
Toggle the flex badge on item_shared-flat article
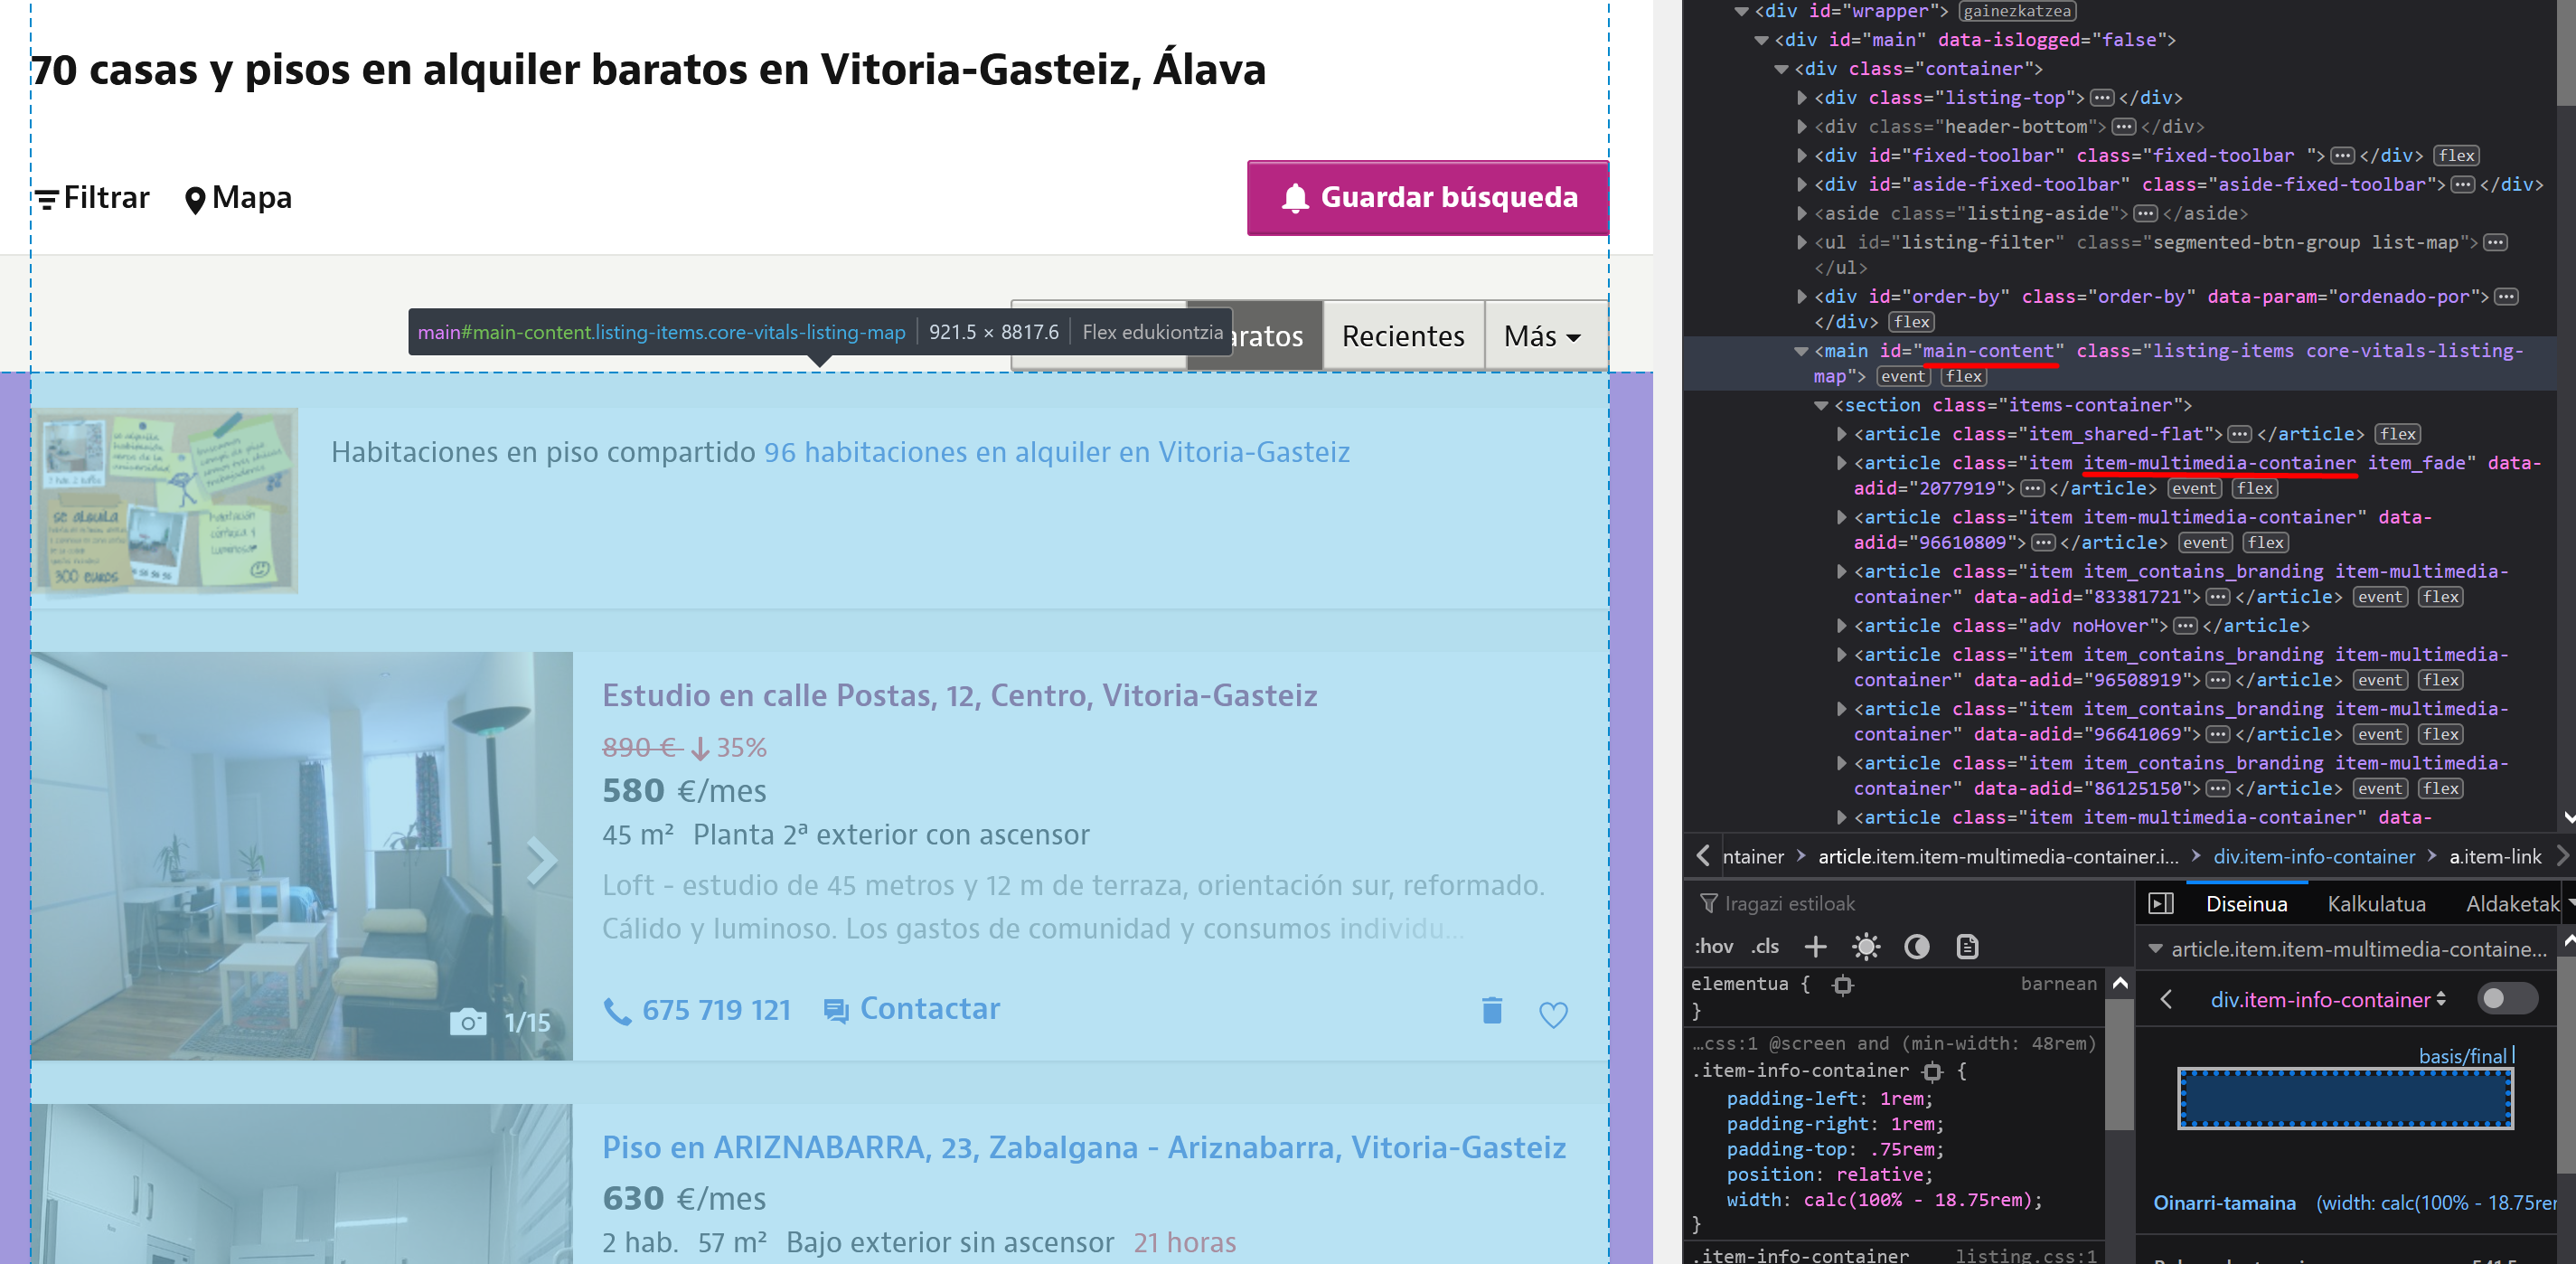pos(2398,434)
